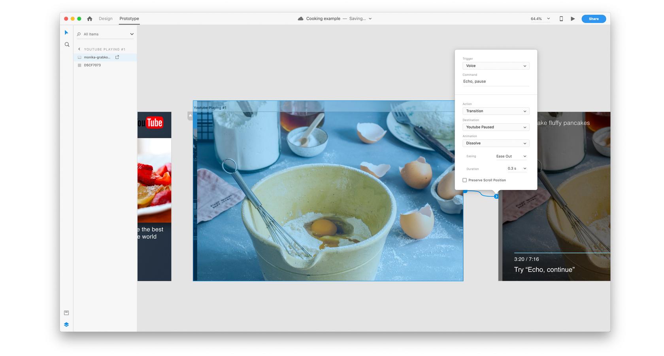Open the Plugins panel at bottom left
Screen dimensions: 664x356
click(x=66, y=312)
